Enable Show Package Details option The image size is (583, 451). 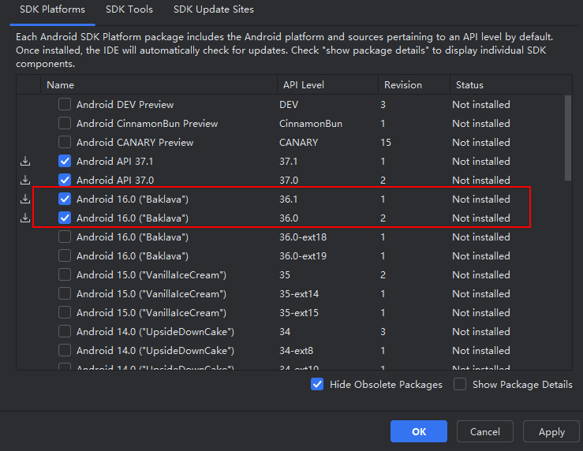point(460,385)
